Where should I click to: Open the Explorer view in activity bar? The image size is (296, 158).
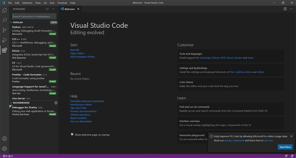click(4, 10)
